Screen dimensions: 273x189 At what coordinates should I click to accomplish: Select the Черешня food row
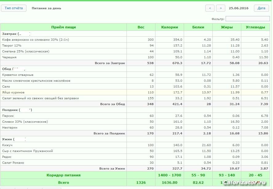135,57
